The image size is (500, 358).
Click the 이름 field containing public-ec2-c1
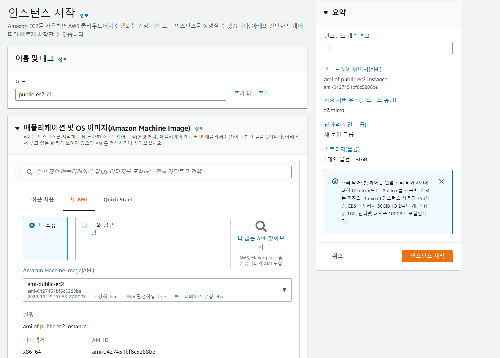121,94
